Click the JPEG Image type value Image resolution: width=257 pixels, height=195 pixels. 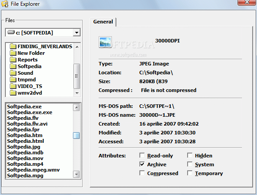click(x=154, y=64)
